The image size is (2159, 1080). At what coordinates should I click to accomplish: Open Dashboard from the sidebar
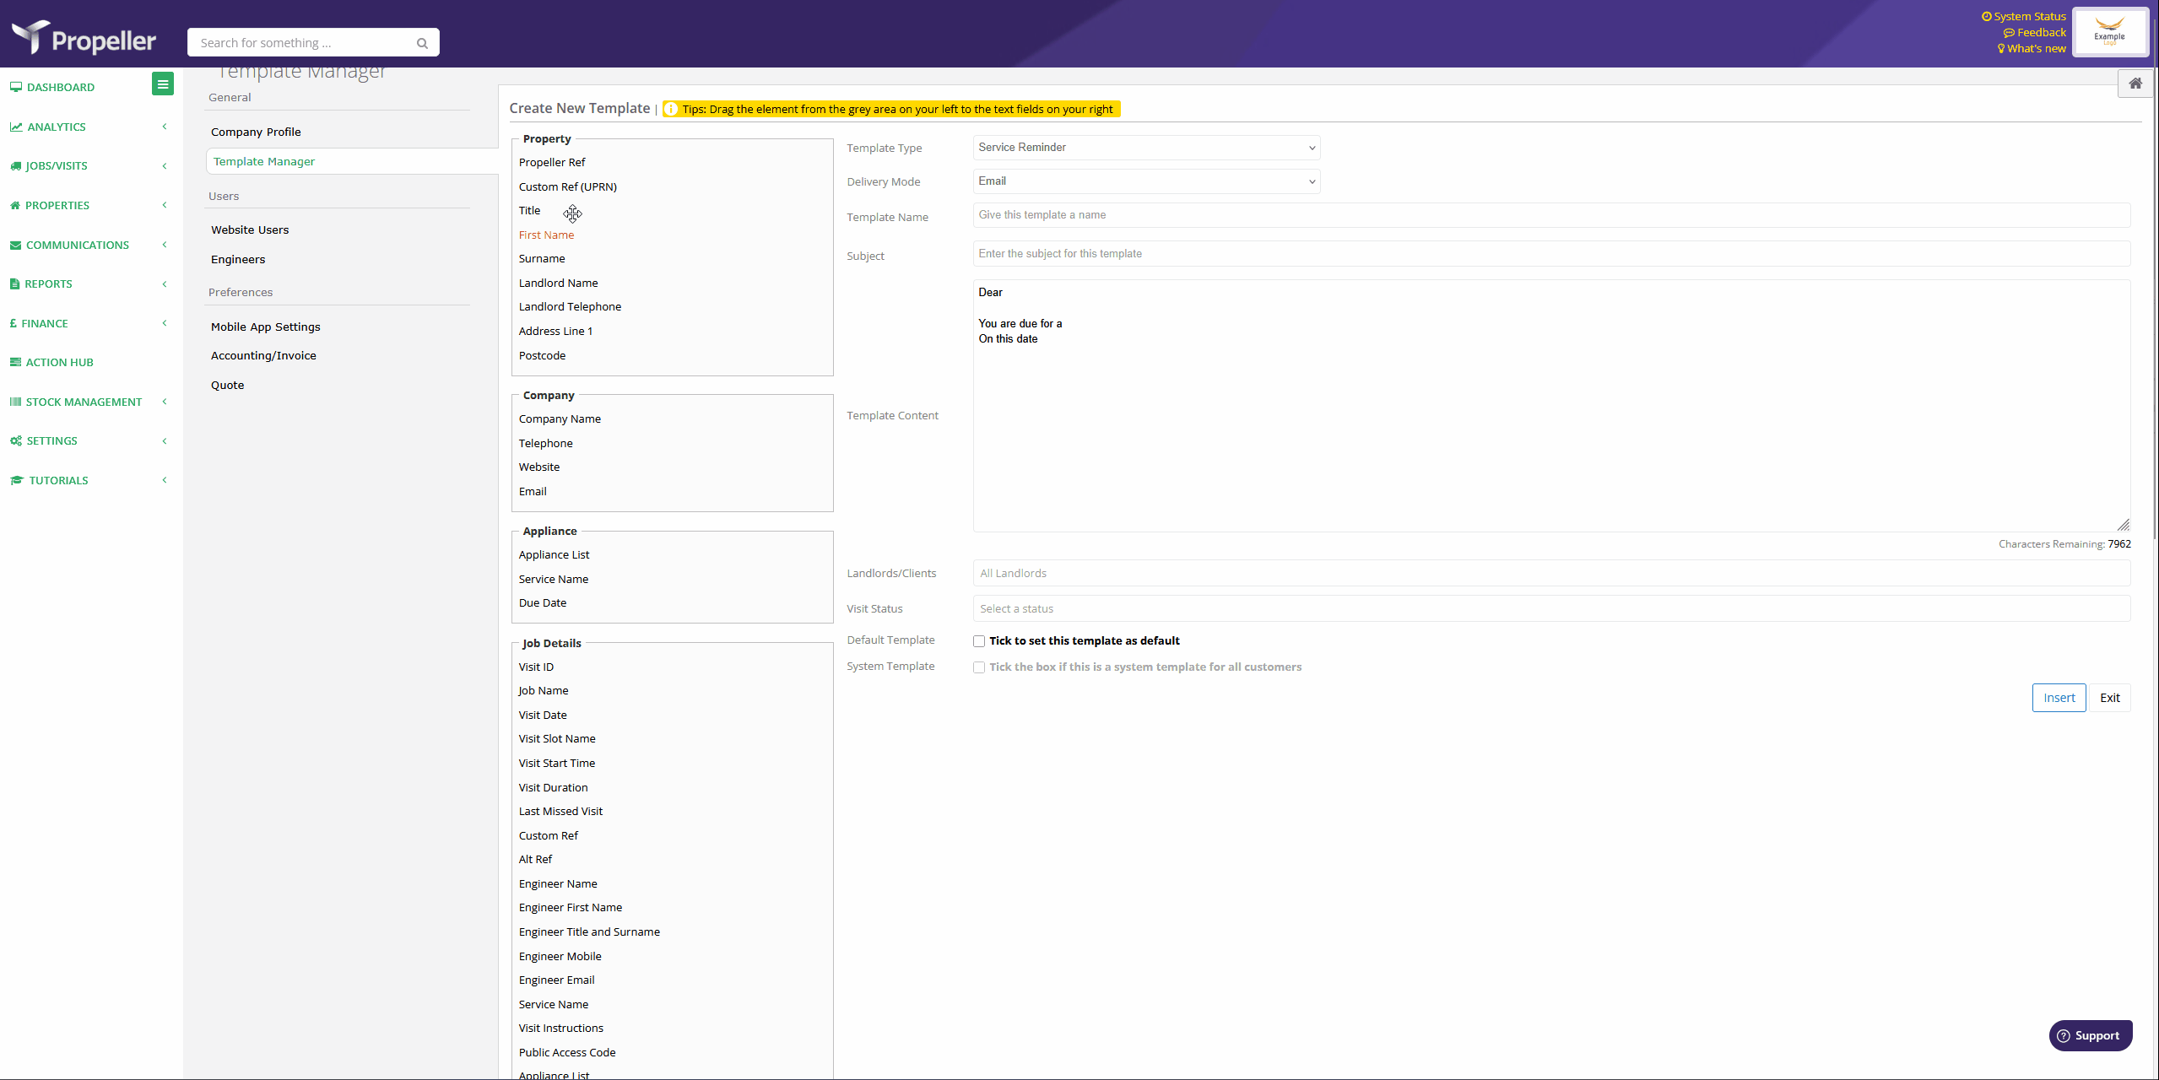[60, 87]
